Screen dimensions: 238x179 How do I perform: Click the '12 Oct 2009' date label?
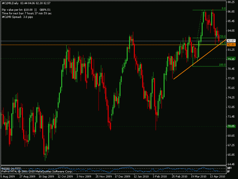(65, 177)
